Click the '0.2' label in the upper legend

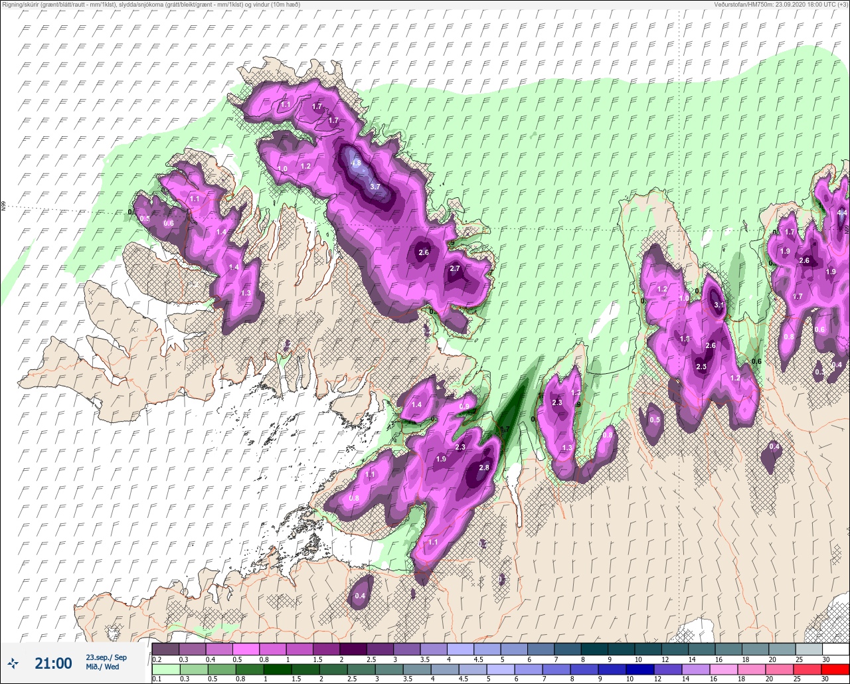pos(156,659)
